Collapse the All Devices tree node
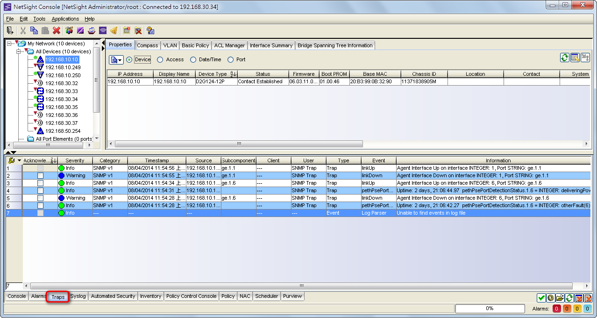Viewport: 597px width, 318px height. click(x=19, y=51)
